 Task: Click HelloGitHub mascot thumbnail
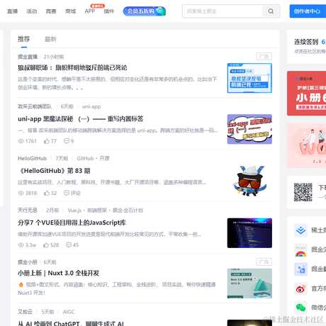point(249,181)
